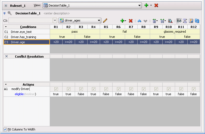Collapse the Actions section triangle
This screenshot has width=205, height=134.
[6, 85]
